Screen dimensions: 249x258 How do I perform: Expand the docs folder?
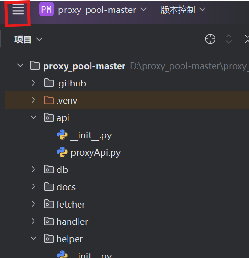(x=34, y=186)
